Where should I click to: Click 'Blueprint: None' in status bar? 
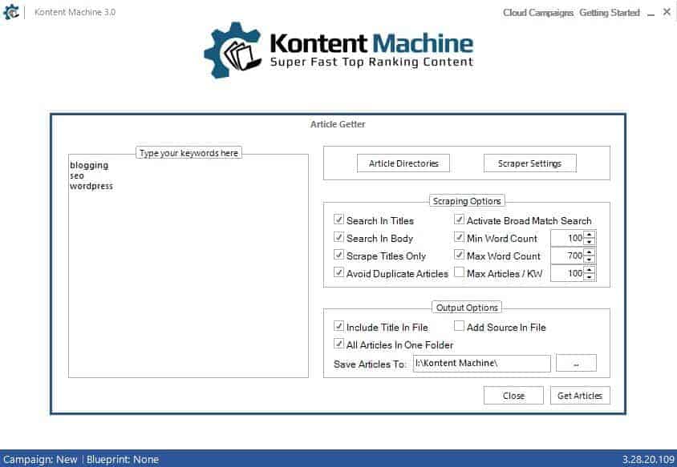pos(123,459)
